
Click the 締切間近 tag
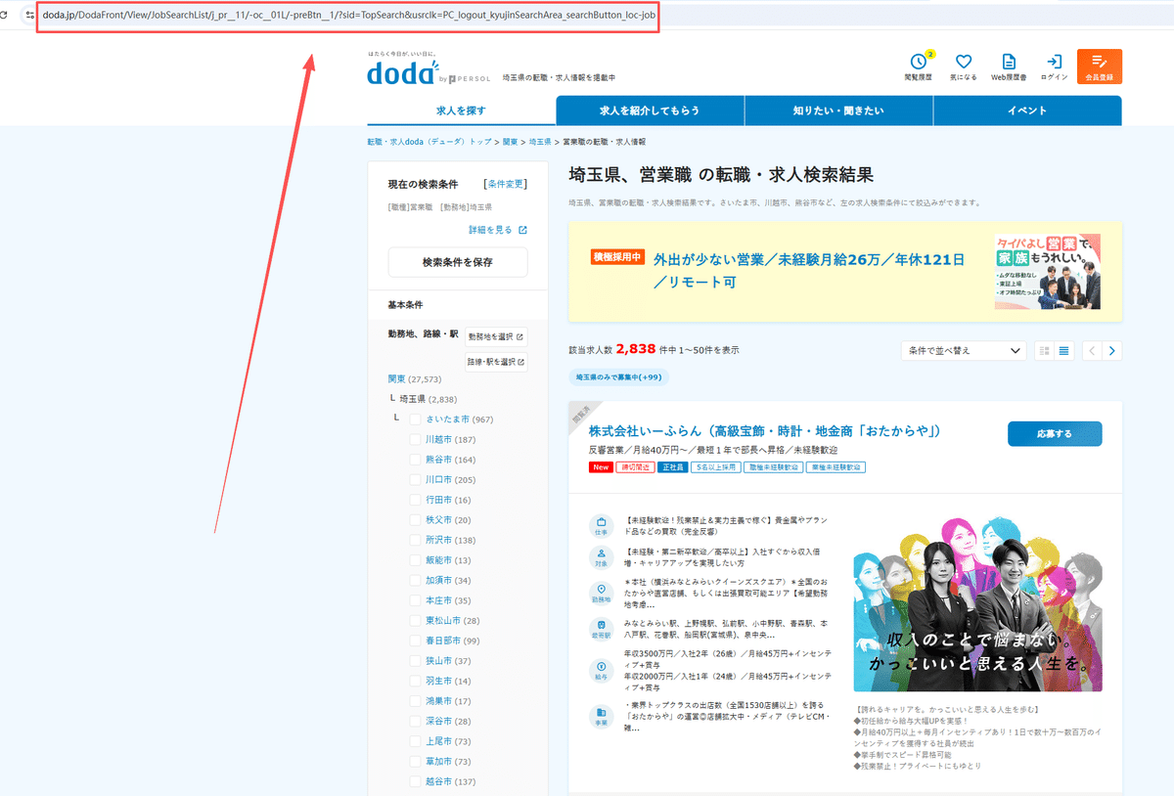[x=635, y=467]
